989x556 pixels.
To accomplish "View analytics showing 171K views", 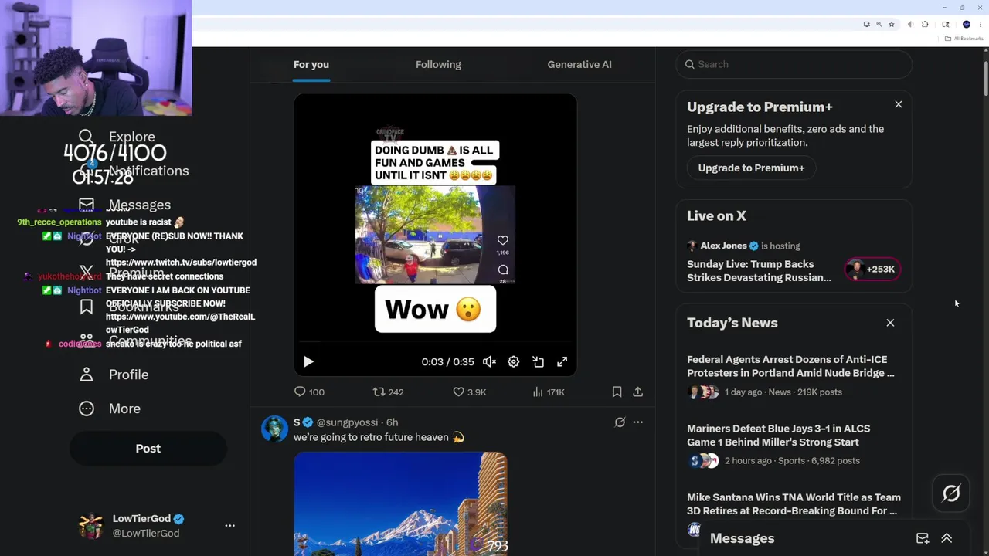I will click(549, 392).
